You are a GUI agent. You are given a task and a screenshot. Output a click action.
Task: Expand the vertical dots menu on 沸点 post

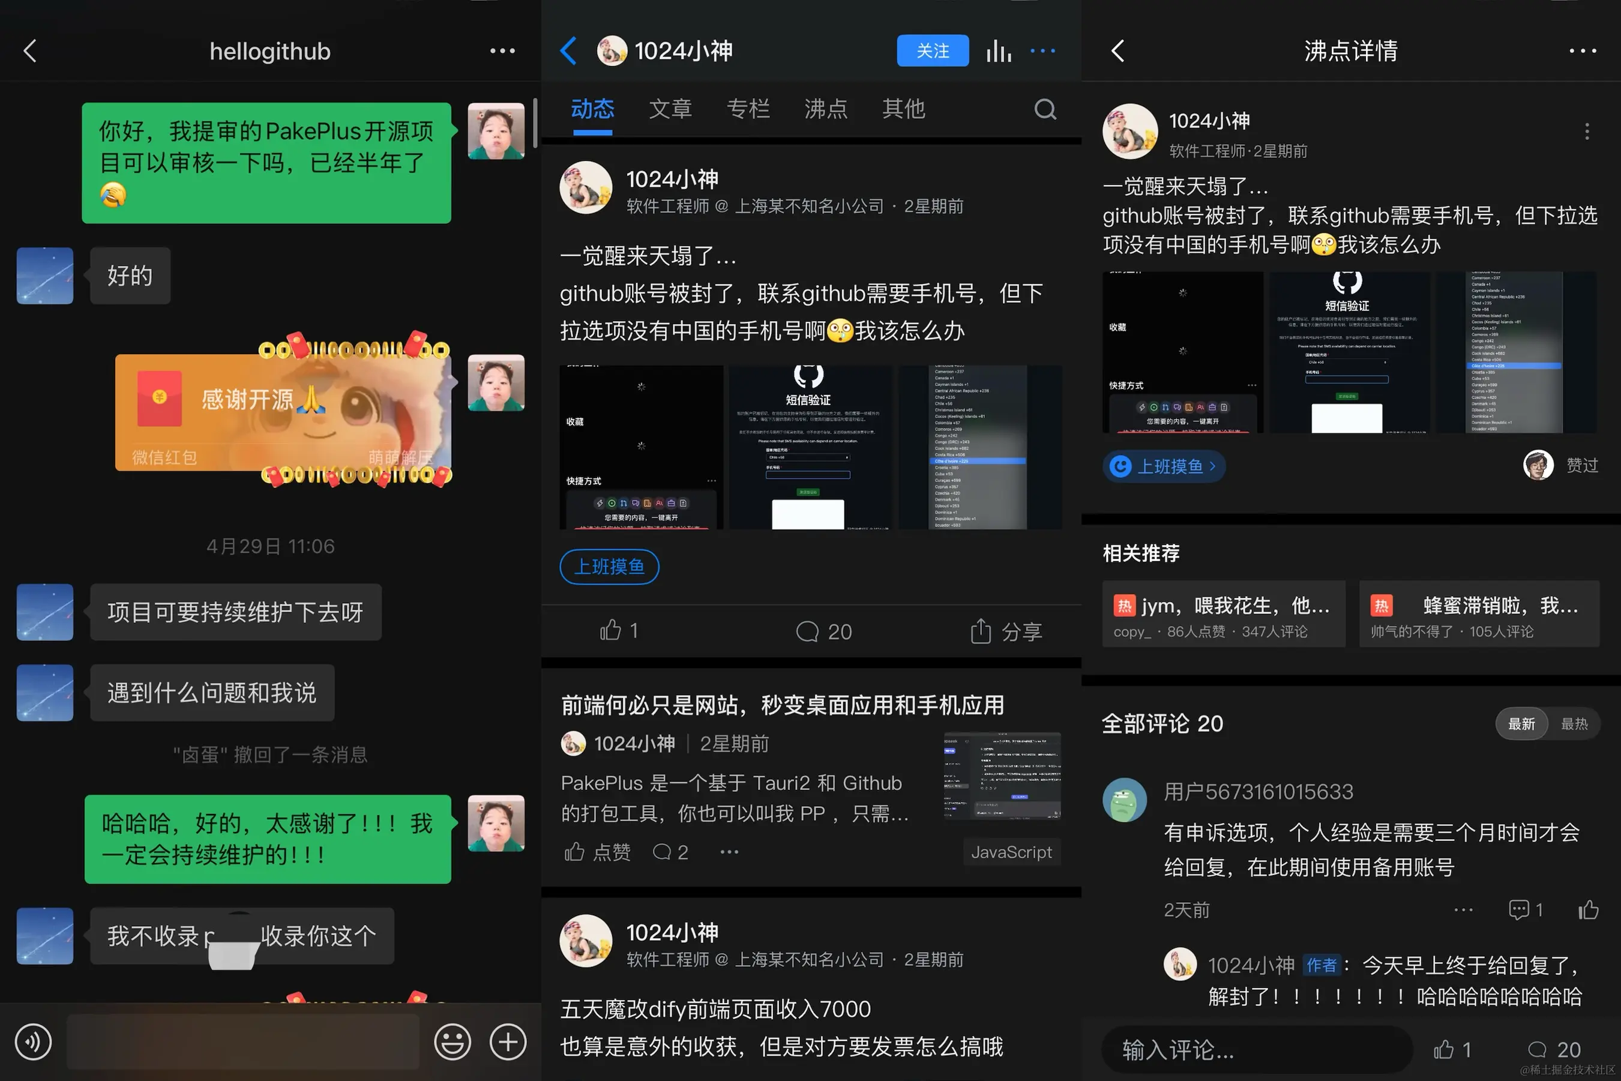pyautogui.click(x=1587, y=131)
